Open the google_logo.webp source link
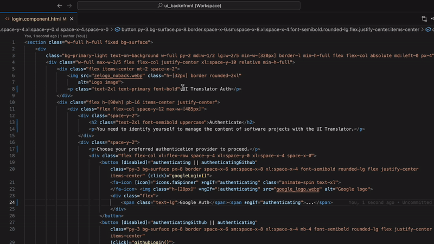Image resolution: width=434 pixels, height=244 pixels. click(x=297, y=189)
